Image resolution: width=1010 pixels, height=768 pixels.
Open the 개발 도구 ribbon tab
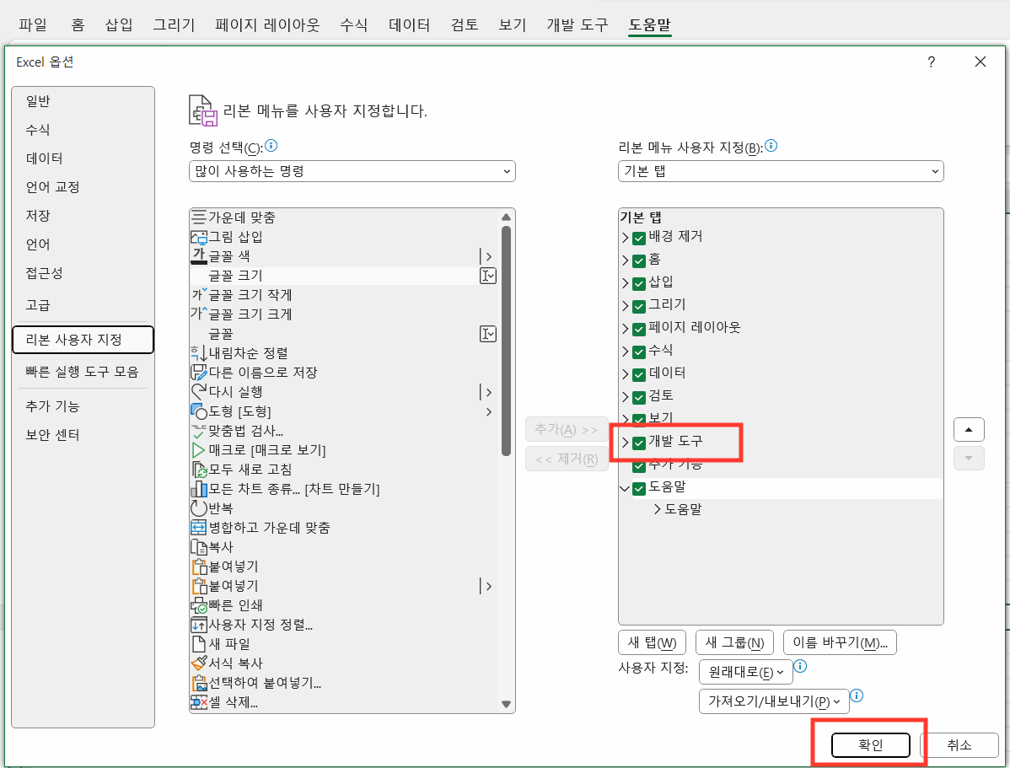pos(578,24)
